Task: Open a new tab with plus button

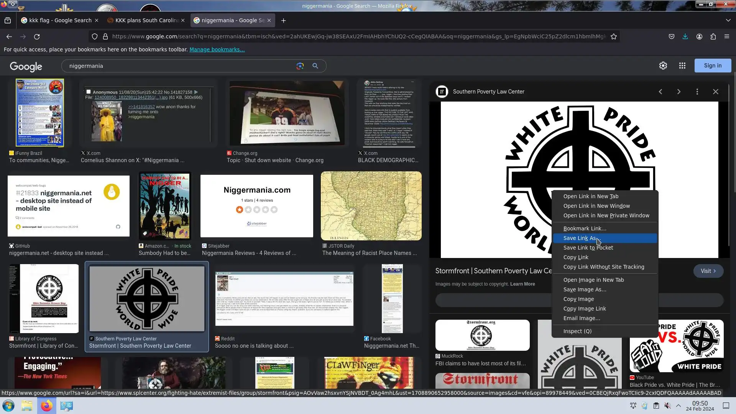Action: click(283, 20)
